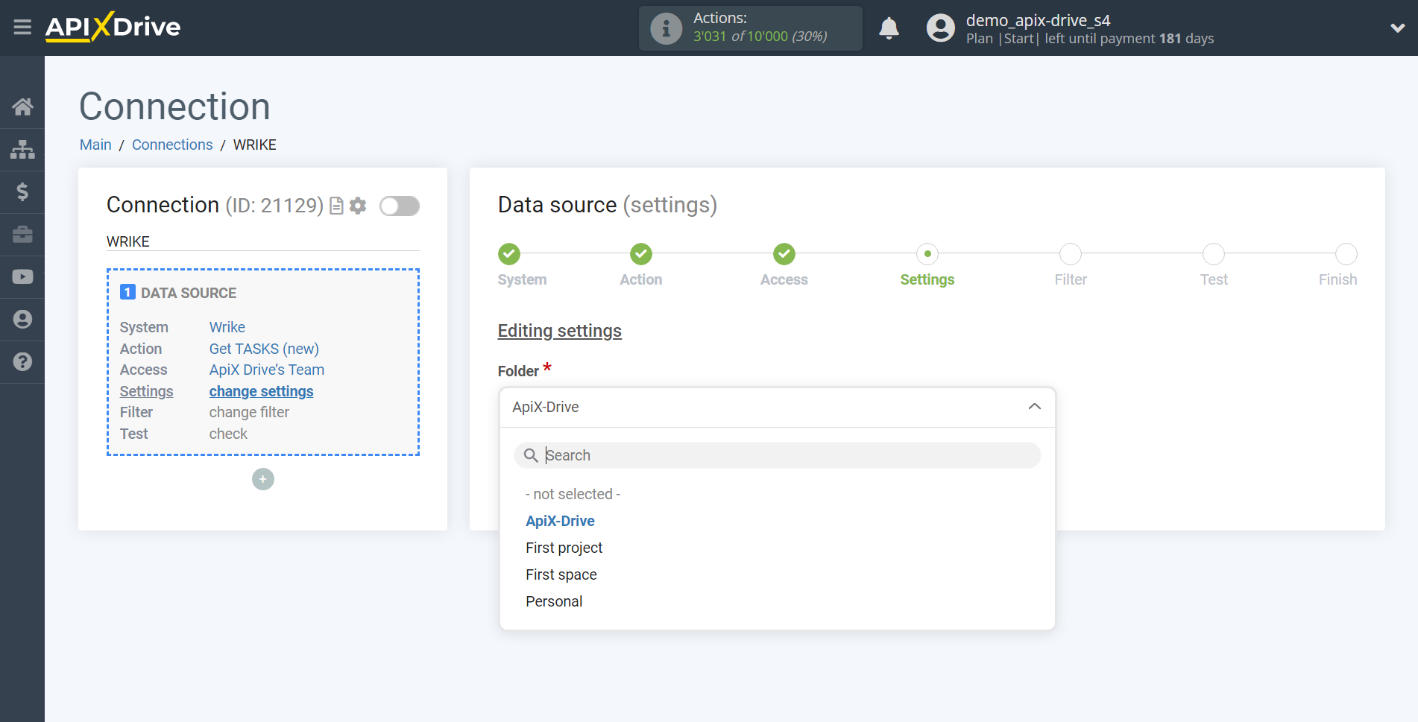Select '- not selected -' option
Image resolution: width=1418 pixels, height=722 pixels.
pyautogui.click(x=573, y=494)
